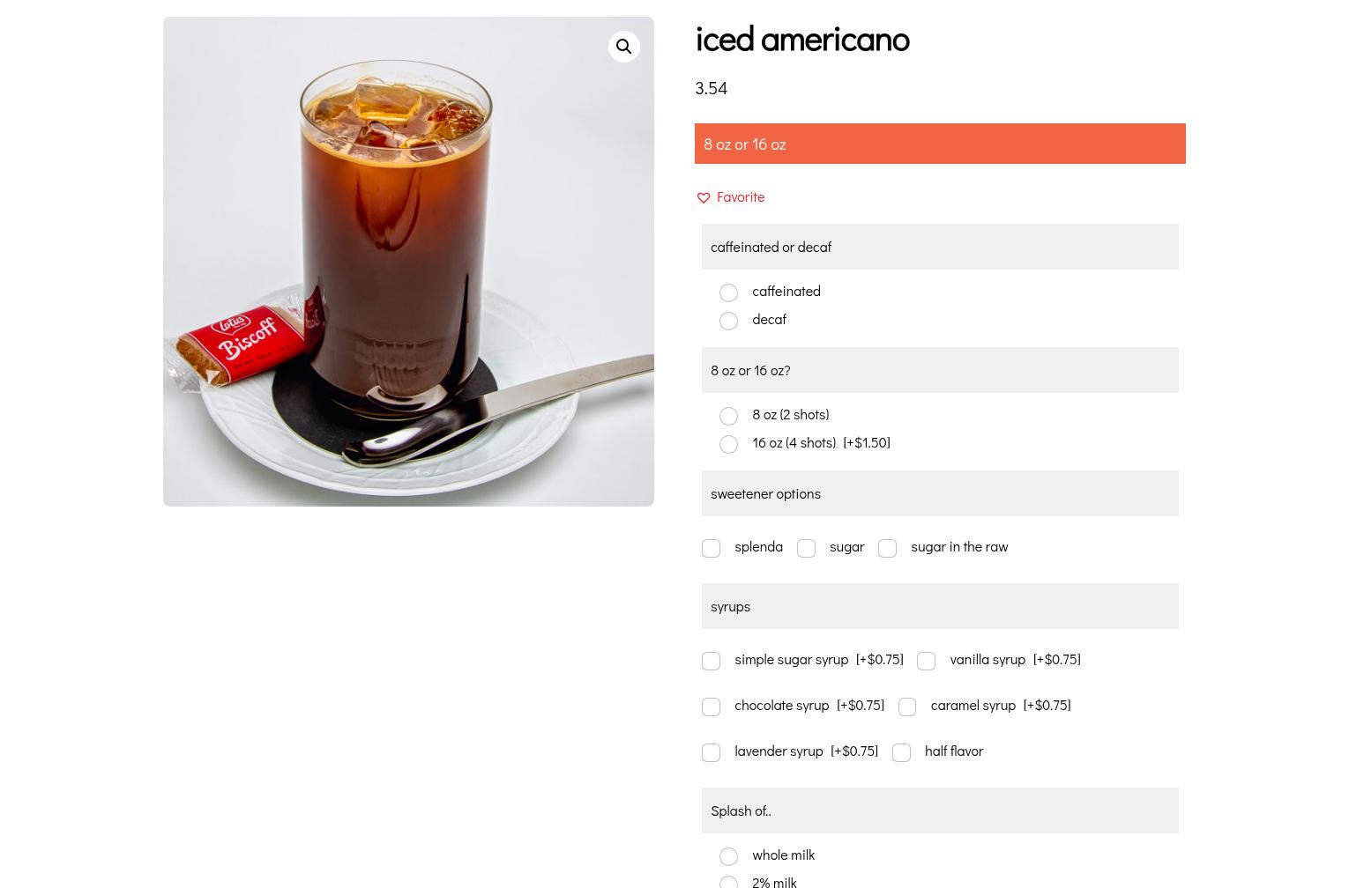Click the Favorite link text
Image resolution: width=1349 pixels, height=888 pixels.
click(x=741, y=197)
